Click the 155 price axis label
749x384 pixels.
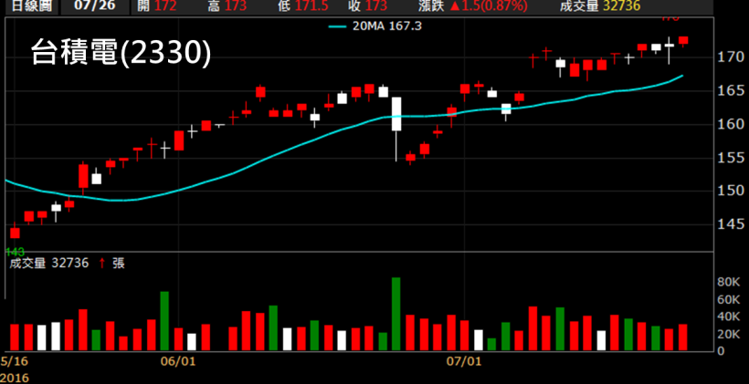(731, 158)
